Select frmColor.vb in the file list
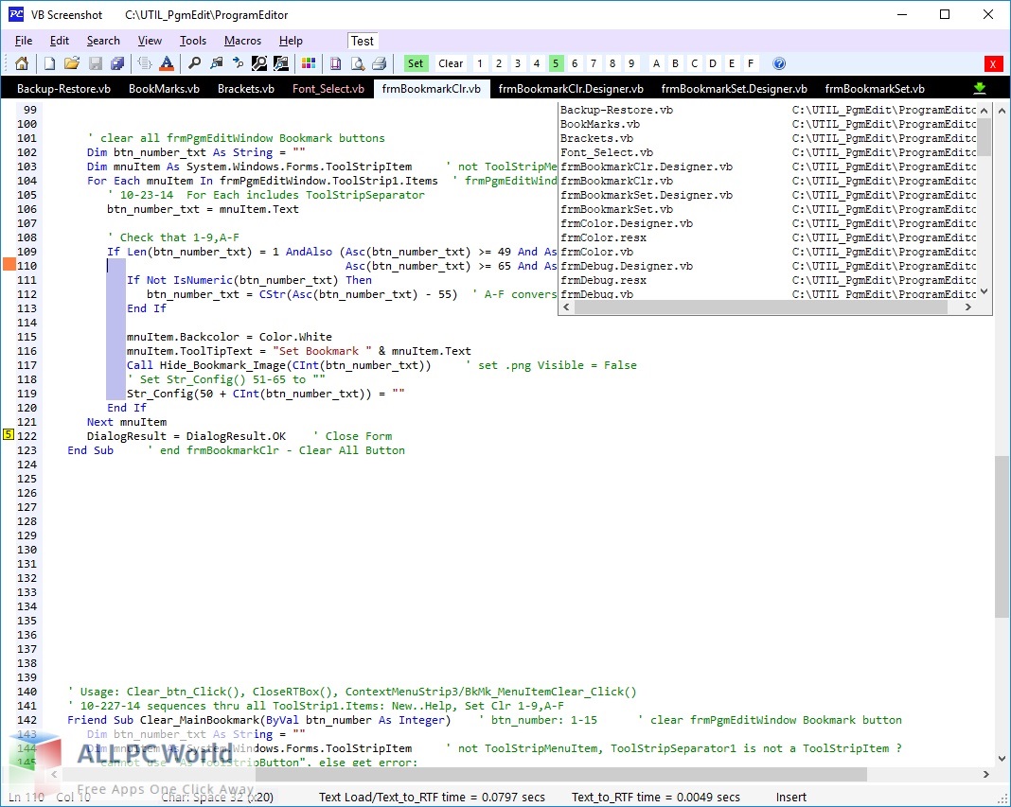 [596, 252]
